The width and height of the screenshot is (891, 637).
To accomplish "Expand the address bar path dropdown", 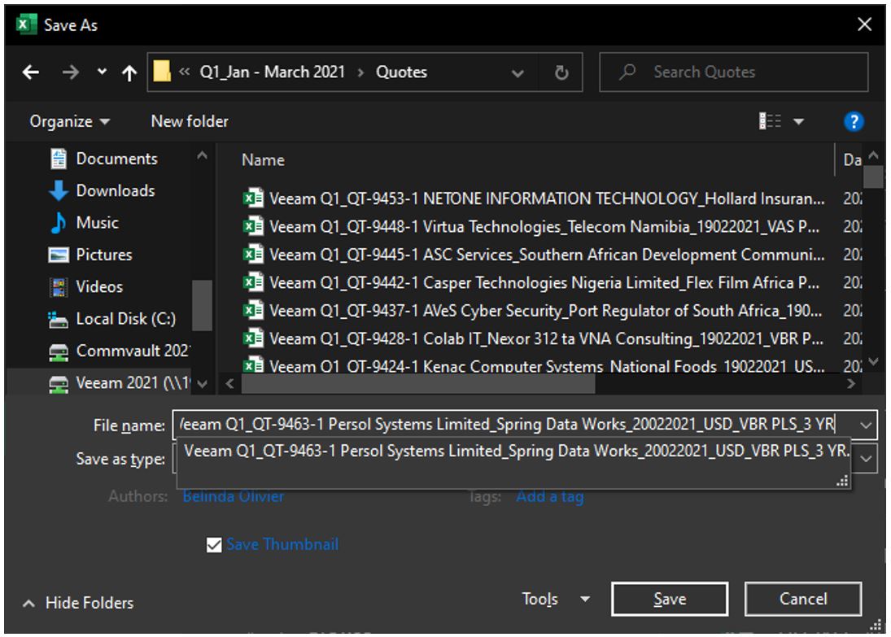I will coord(518,72).
